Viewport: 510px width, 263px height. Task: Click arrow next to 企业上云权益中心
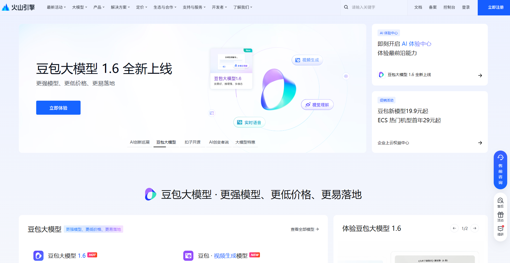[x=480, y=143]
